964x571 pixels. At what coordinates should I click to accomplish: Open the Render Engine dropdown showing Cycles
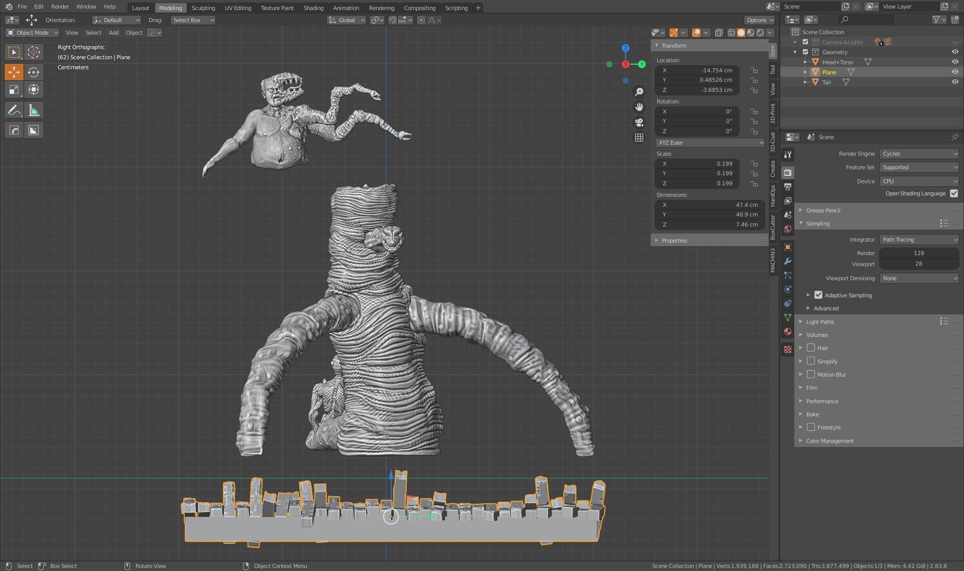click(x=919, y=153)
